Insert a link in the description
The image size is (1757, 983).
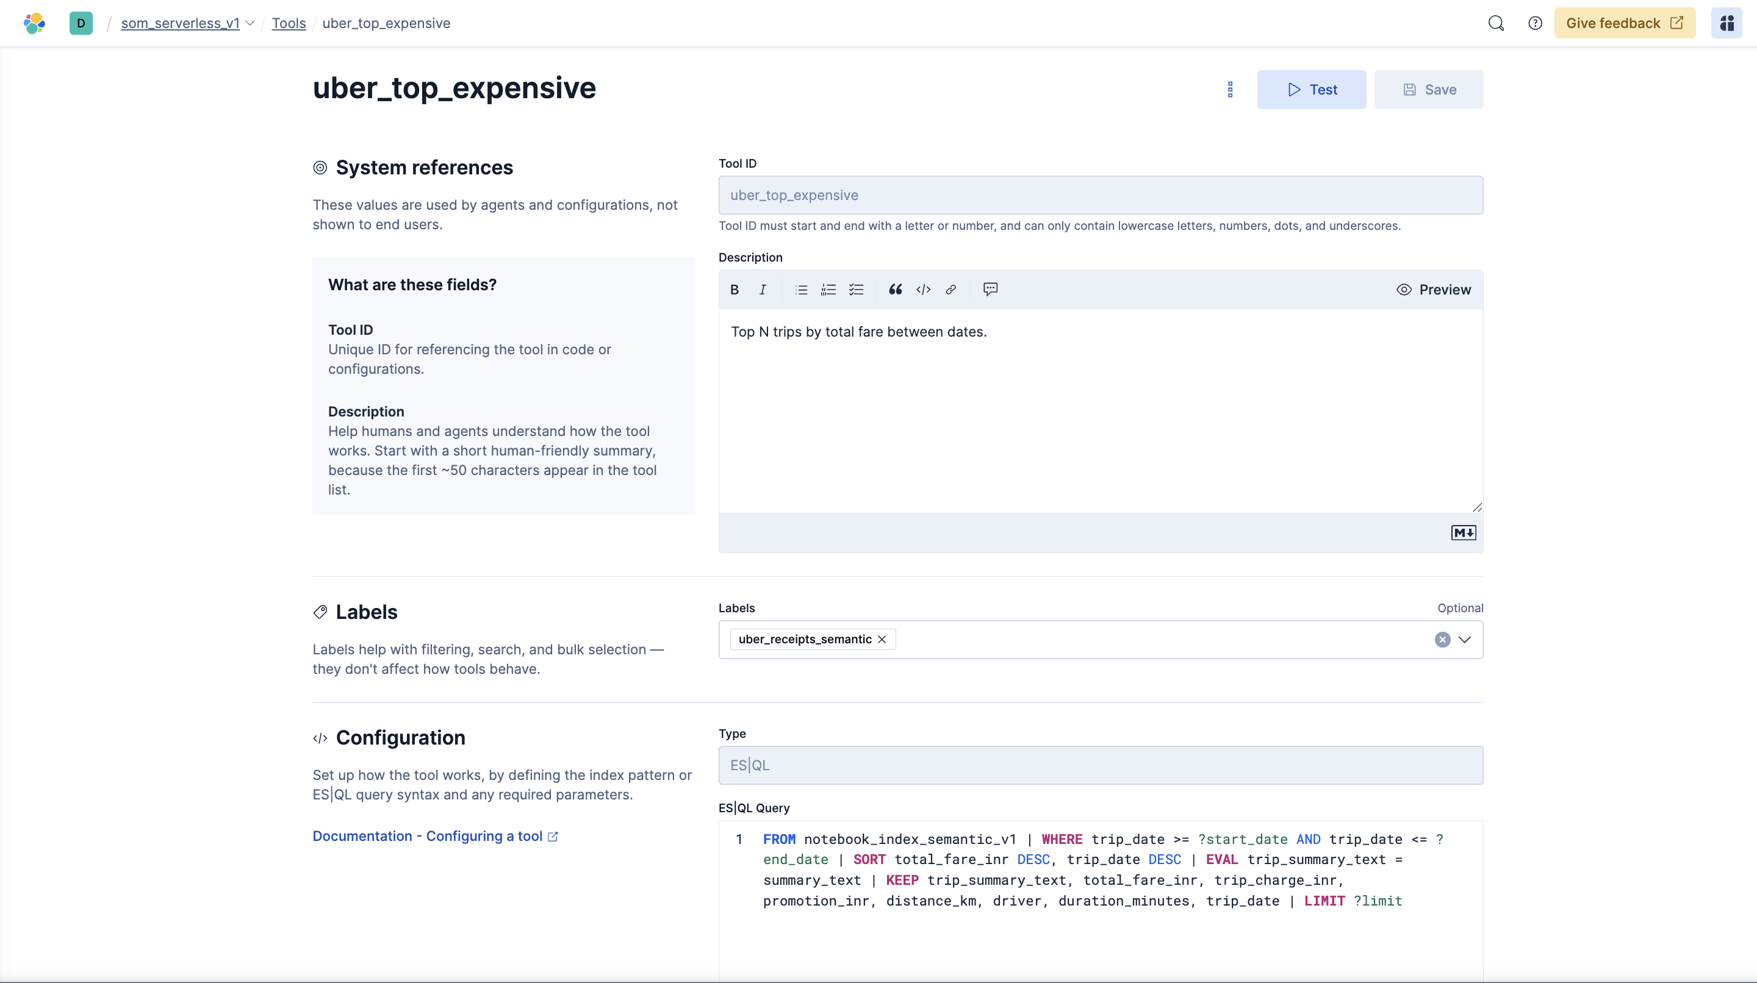tap(951, 289)
